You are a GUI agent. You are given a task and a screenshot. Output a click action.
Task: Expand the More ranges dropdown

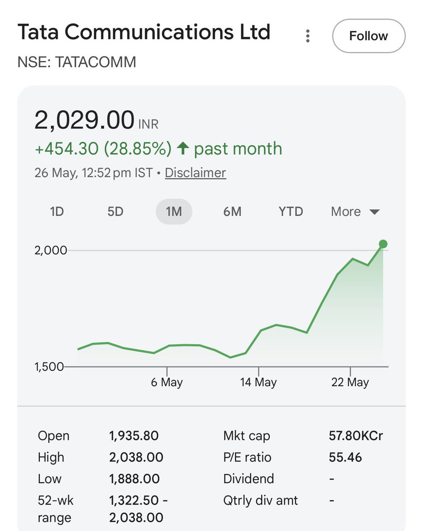(355, 212)
